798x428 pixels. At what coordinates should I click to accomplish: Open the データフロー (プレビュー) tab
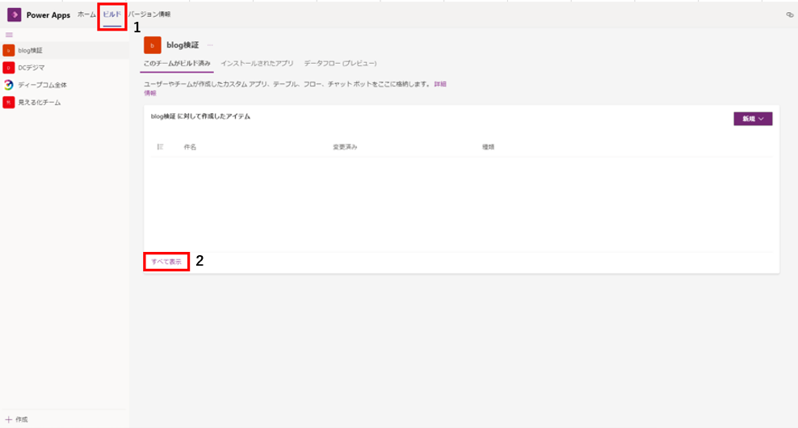[340, 63]
